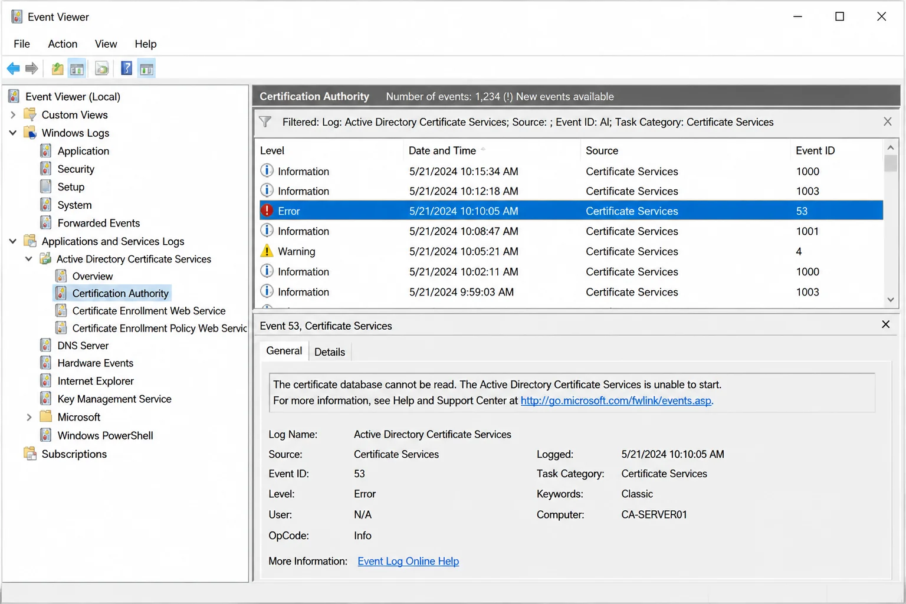Open the Help menu
906x604 pixels.
(146, 44)
